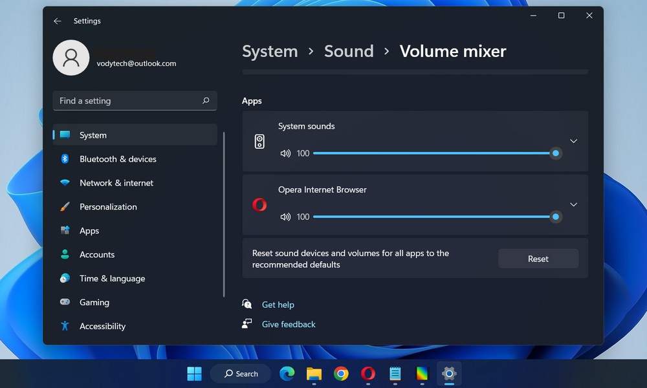Click the System sounds volume value 100
Viewport: 647px width, 388px height.
tap(303, 153)
